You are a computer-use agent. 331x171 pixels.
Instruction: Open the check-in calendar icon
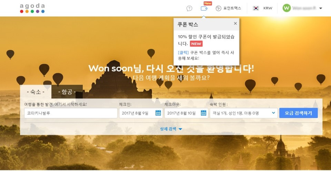tap(158, 113)
